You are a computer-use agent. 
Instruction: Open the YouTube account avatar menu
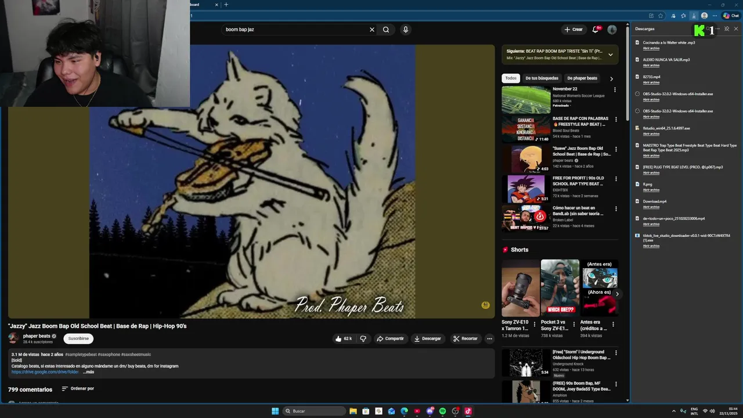(x=612, y=30)
